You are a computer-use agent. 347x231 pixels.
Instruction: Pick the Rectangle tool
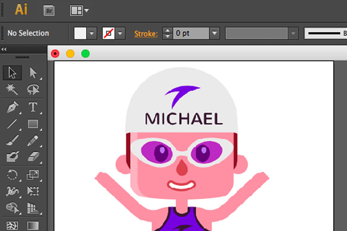(x=33, y=124)
